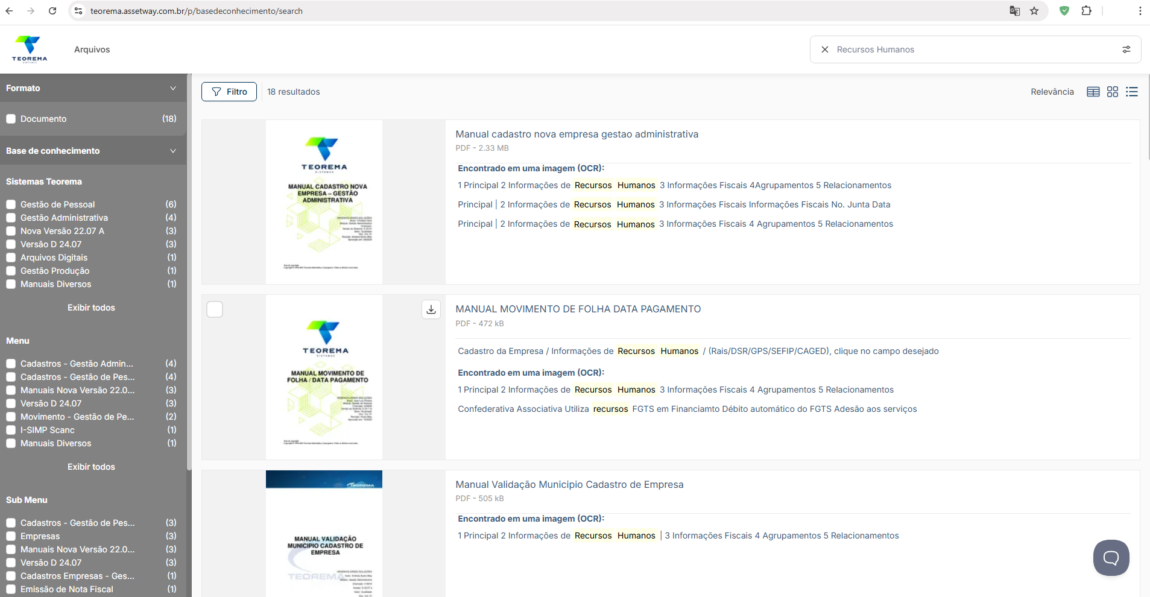Check Versão D 24.07 under Sistemas Teorema
The image size is (1150, 597).
11,244
